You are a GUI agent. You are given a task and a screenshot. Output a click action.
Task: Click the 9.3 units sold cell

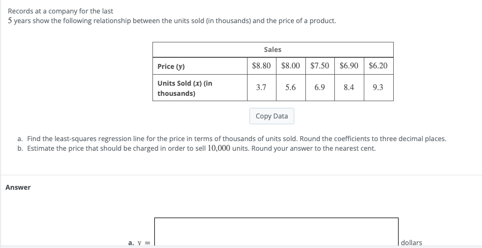pos(379,88)
